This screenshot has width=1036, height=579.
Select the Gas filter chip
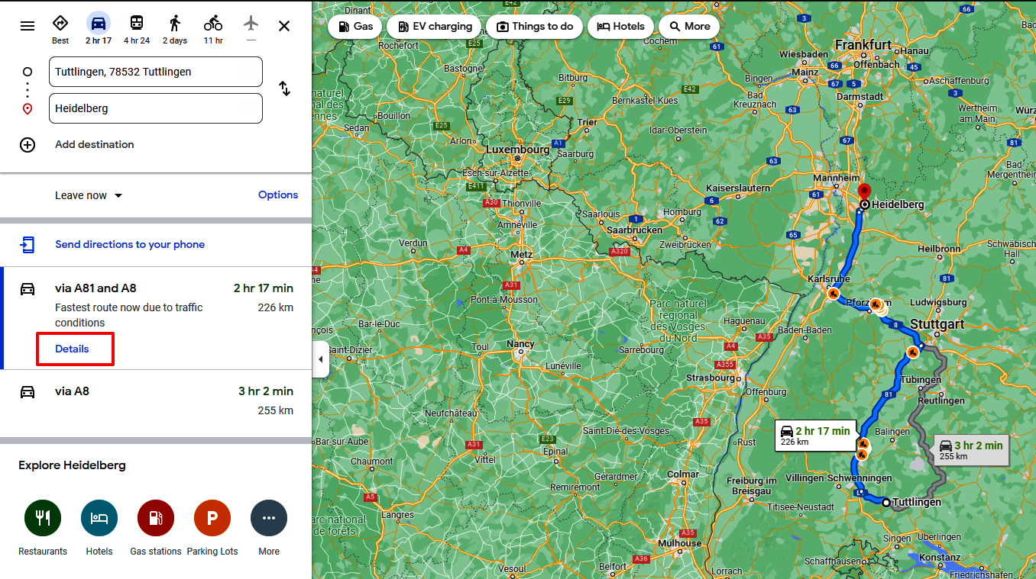click(x=355, y=26)
